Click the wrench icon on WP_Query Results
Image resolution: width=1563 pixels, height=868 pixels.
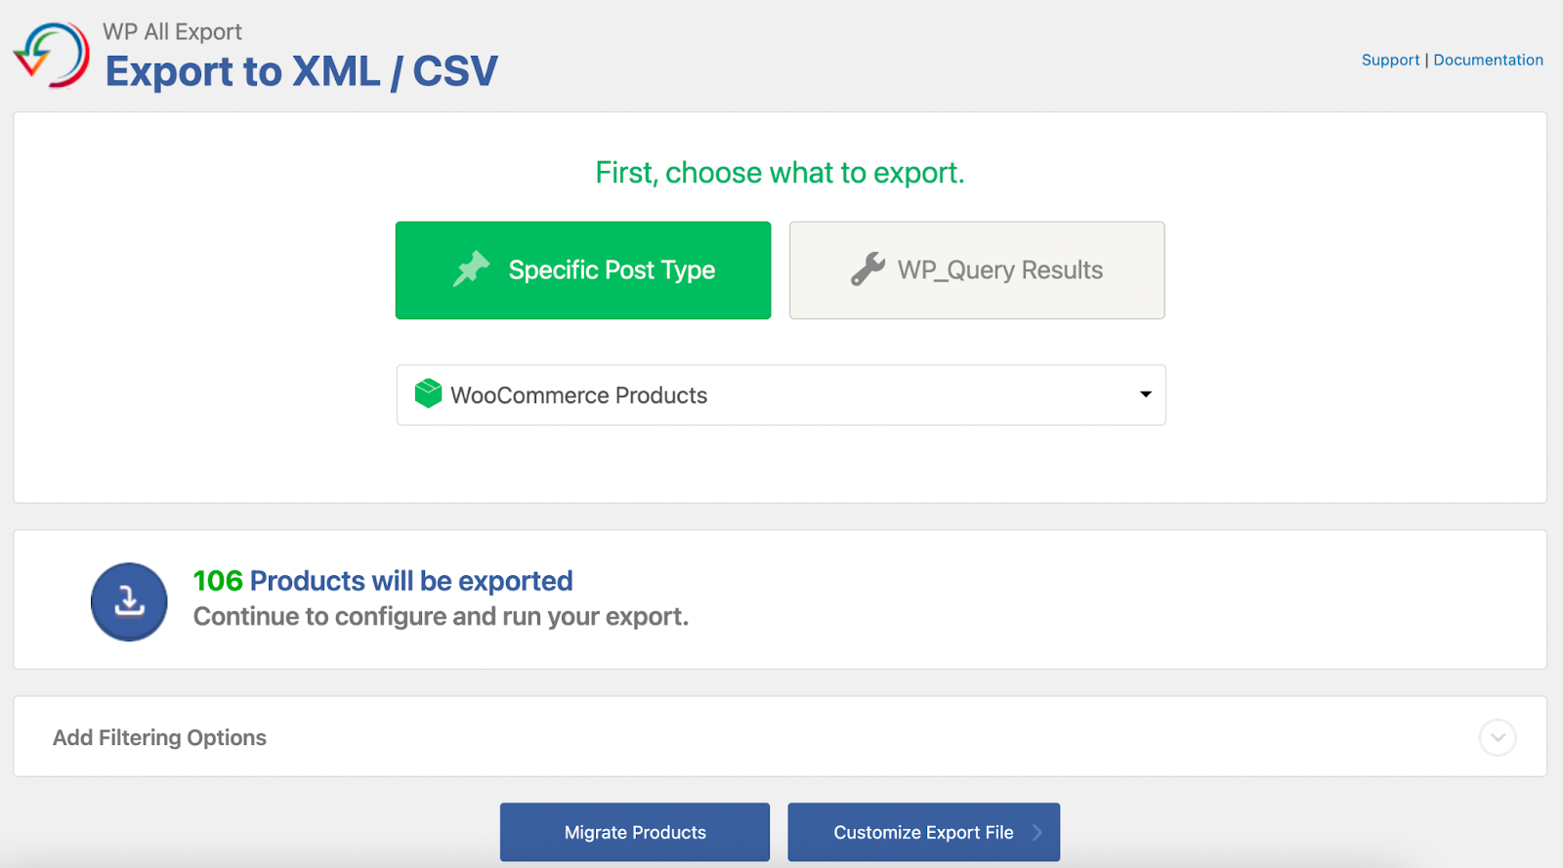[864, 269]
